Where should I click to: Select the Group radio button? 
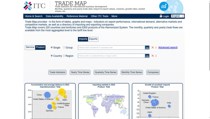click(x=64, y=47)
